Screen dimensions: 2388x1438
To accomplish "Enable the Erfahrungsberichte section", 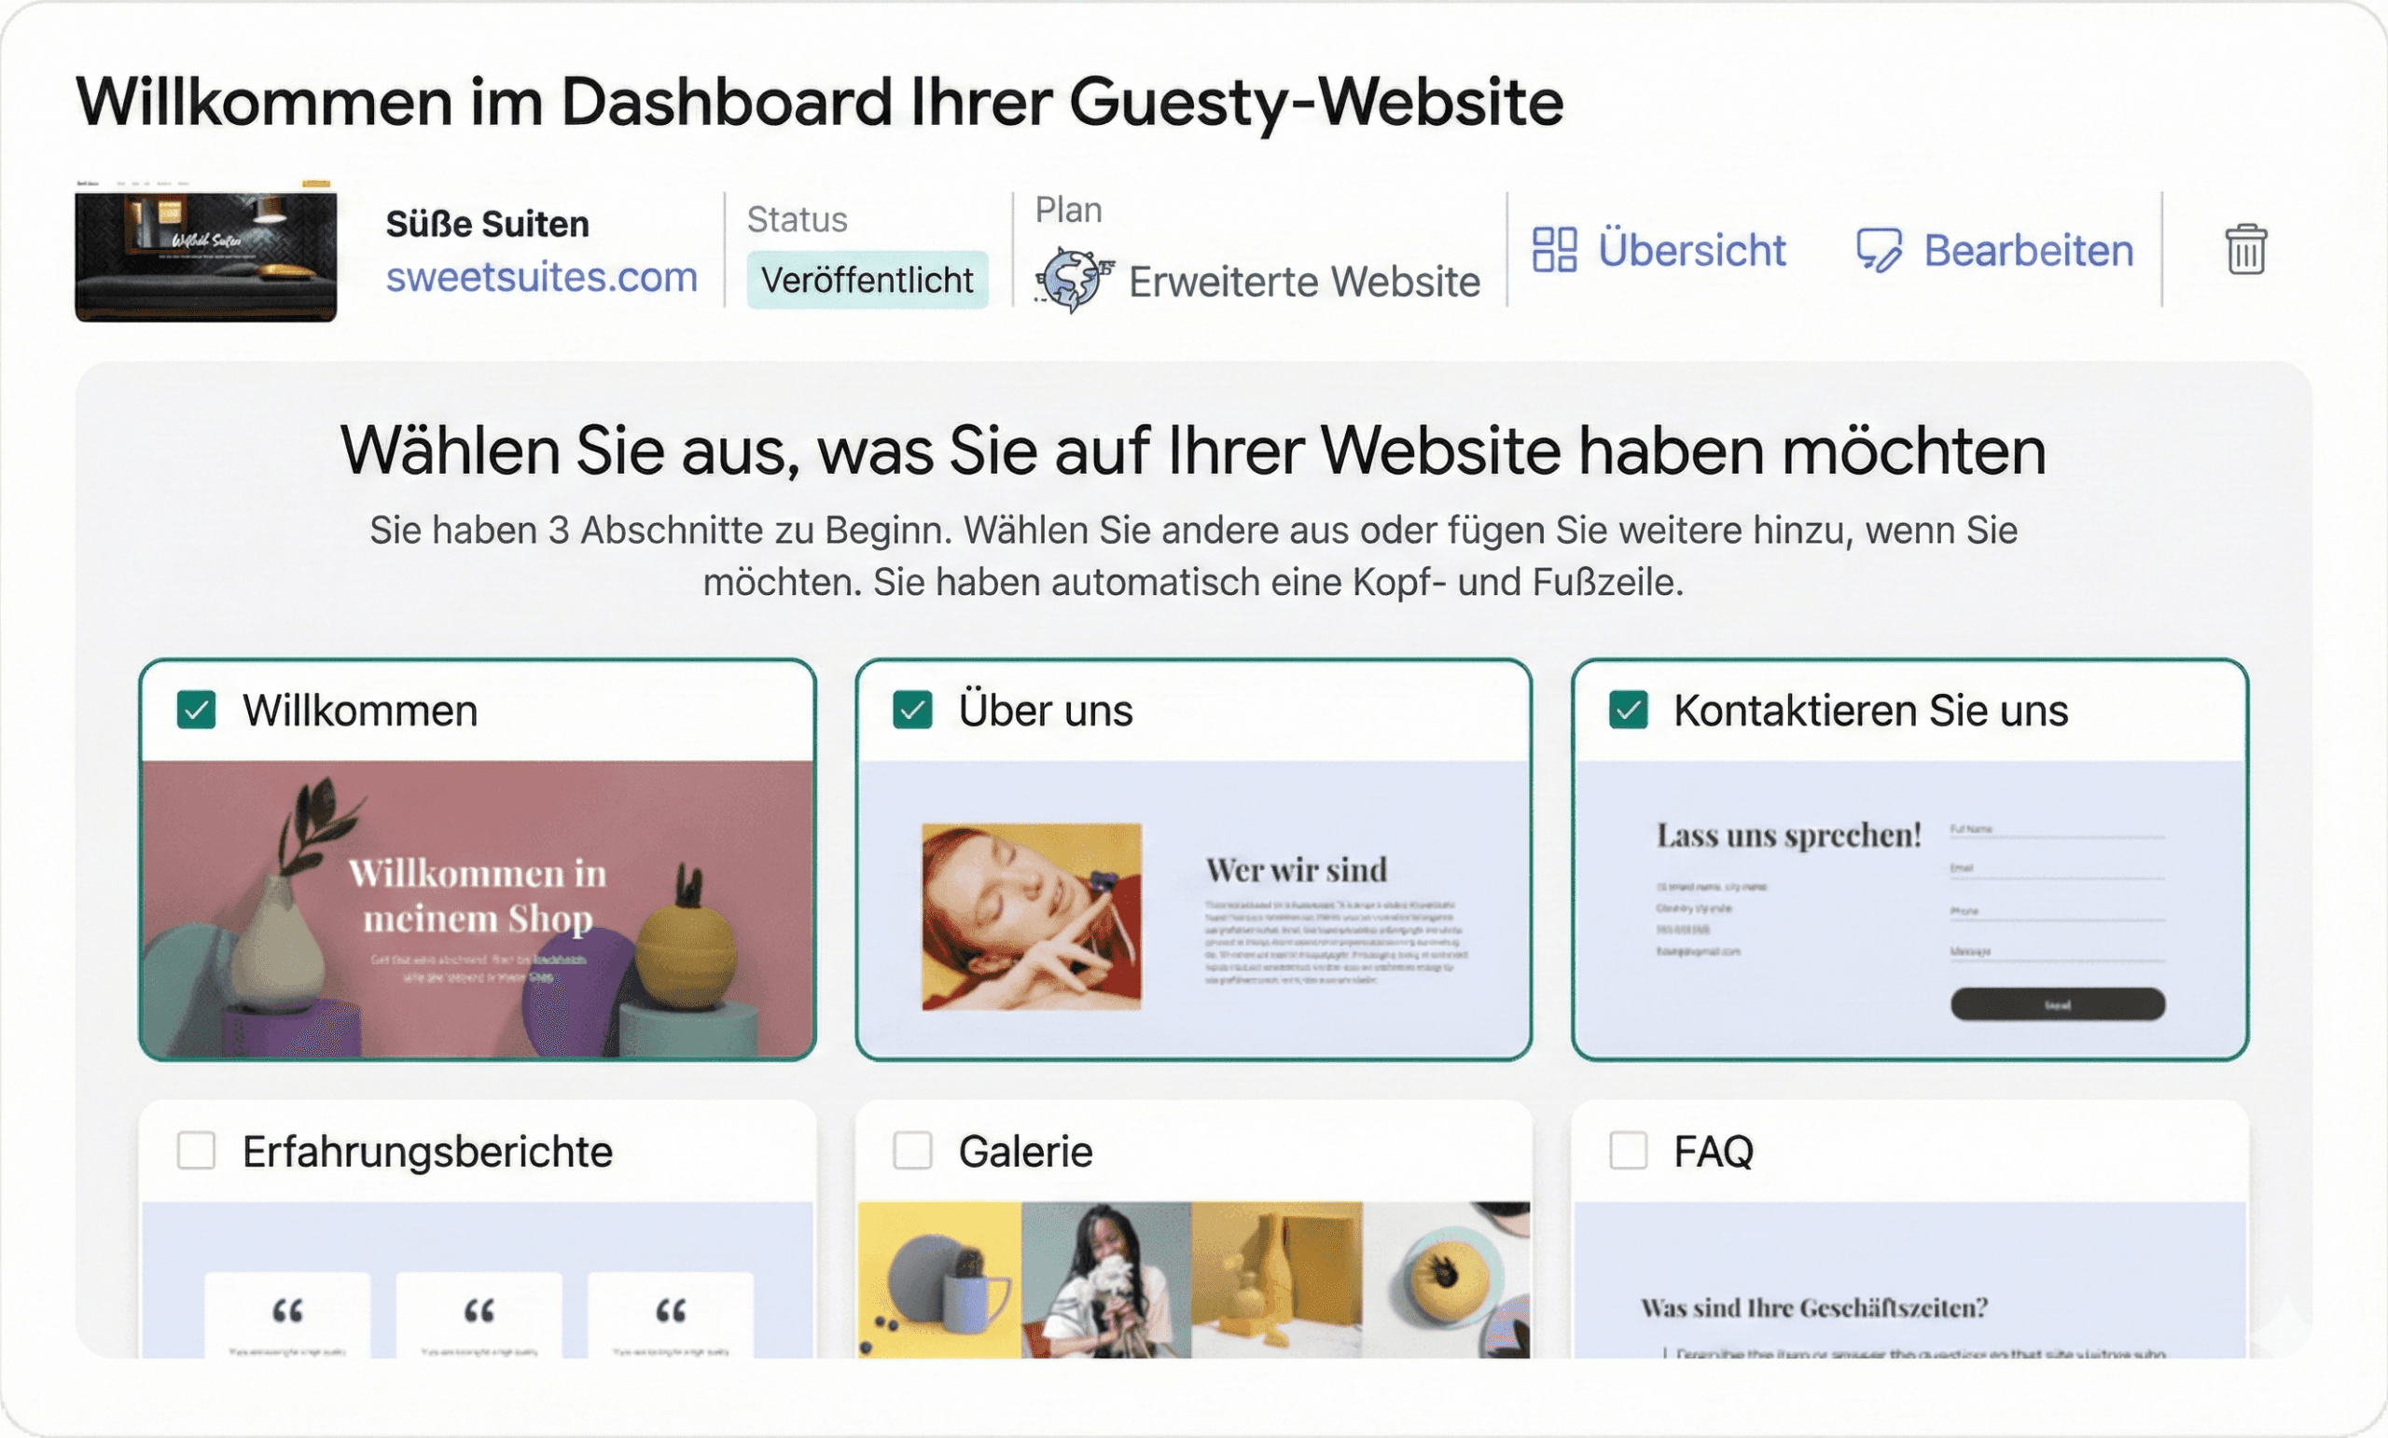I will 197,1151.
